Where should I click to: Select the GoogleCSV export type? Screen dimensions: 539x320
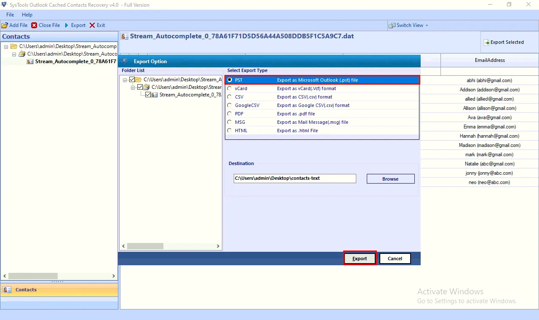tap(229, 105)
